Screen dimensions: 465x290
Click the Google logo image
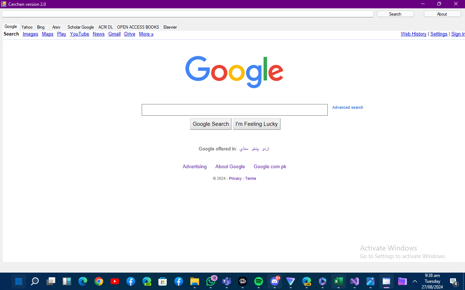point(234,72)
